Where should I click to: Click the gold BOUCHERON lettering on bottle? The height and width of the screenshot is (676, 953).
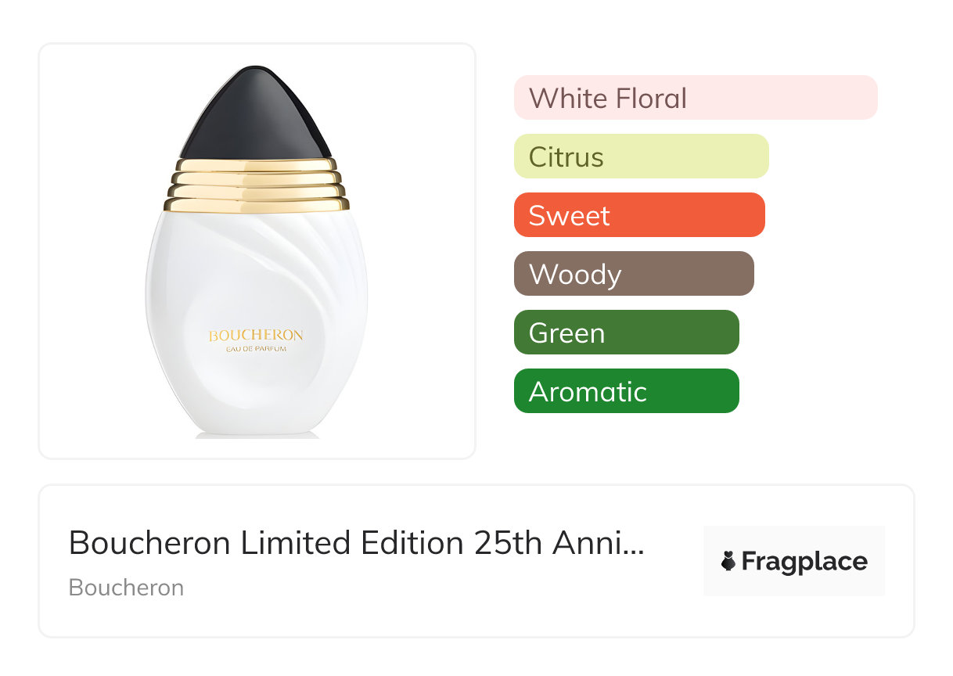coord(256,336)
